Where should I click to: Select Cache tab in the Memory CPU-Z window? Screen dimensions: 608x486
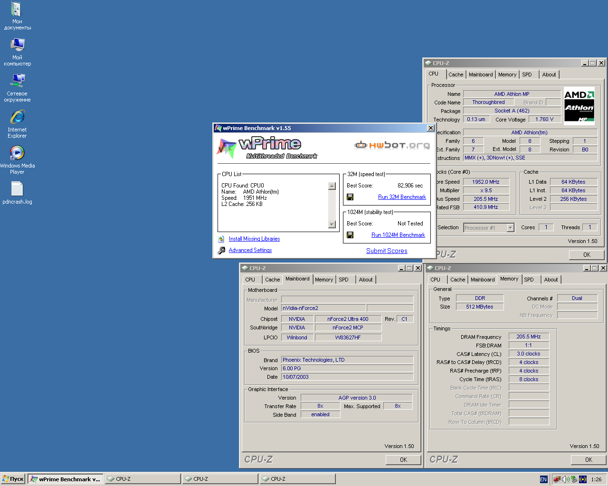click(x=458, y=280)
